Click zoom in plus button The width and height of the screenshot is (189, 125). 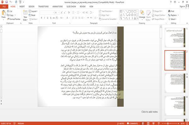point(178,123)
